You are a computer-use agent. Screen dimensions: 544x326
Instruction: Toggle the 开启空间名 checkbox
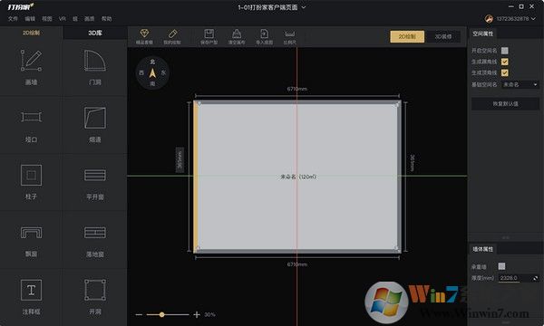pyautogui.click(x=505, y=51)
